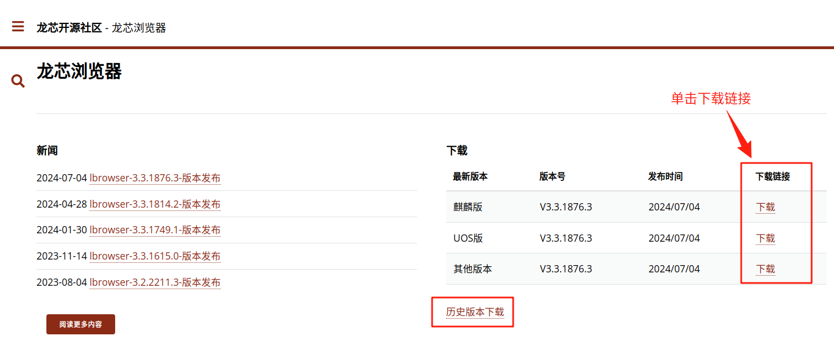Image resolution: width=834 pixels, height=355 pixels.
Task: Click the 发布时间 column header
Action: pos(665,176)
